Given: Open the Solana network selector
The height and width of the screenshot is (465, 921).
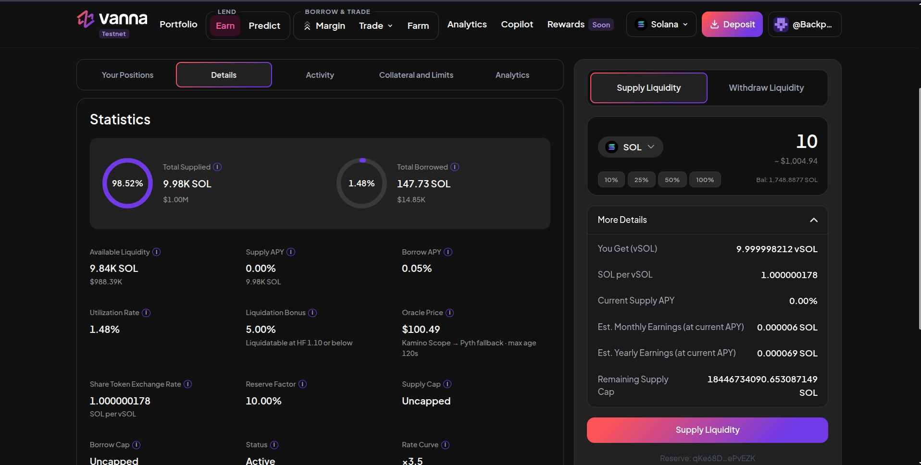Looking at the screenshot, I should point(661,24).
